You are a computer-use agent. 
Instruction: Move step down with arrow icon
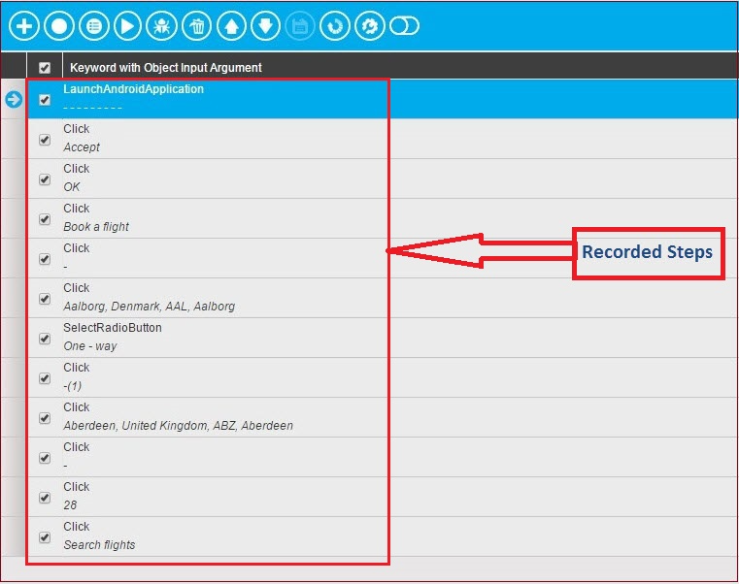pyautogui.click(x=266, y=26)
